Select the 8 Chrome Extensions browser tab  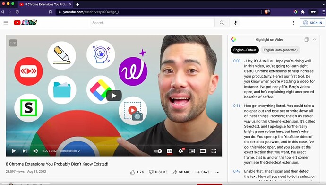point(45,4)
